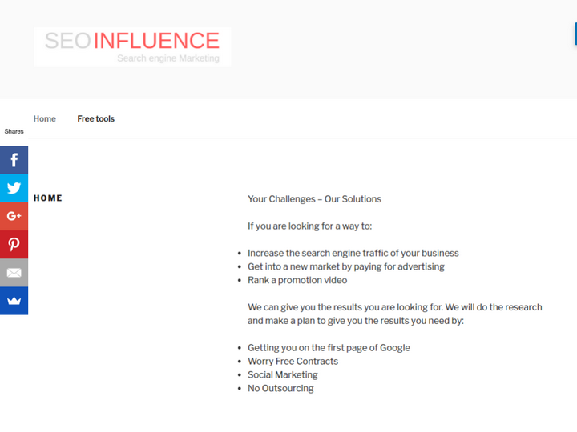Image resolution: width=577 pixels, height=432 pixels.
Task: Go to Home in navigation menu
Action: (x=45, y=118)
